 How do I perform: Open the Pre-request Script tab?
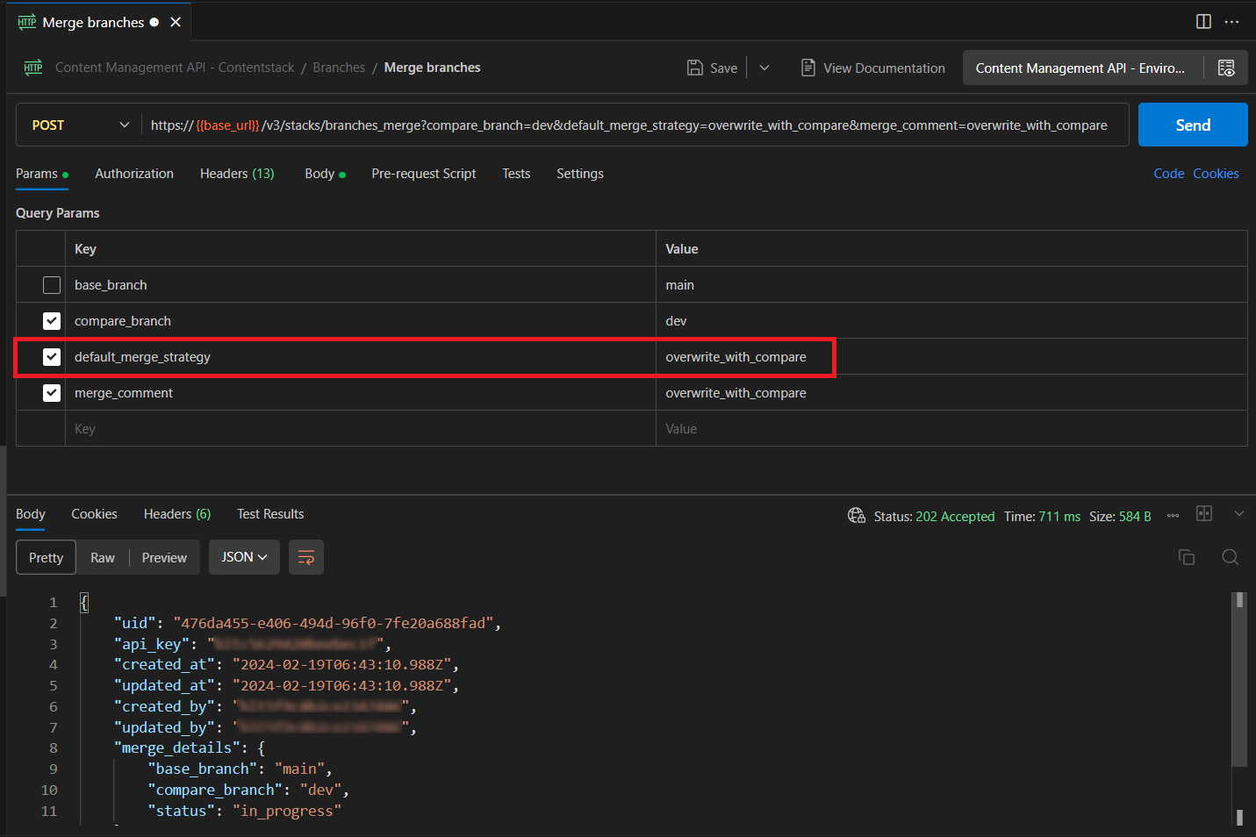(x=424, y=174)
